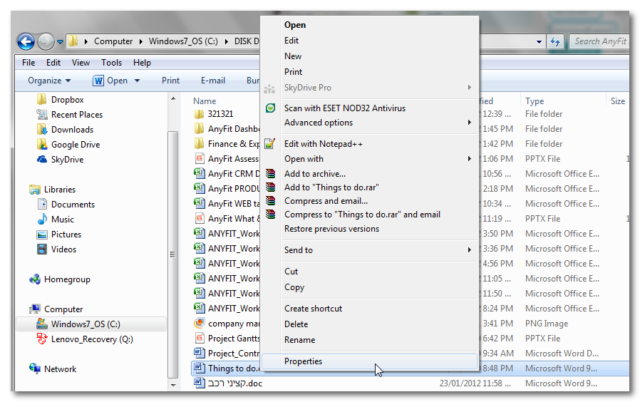The image size is (640, 402).
Task: Click the Back navigation arrow button
Action: coord(26,41)
